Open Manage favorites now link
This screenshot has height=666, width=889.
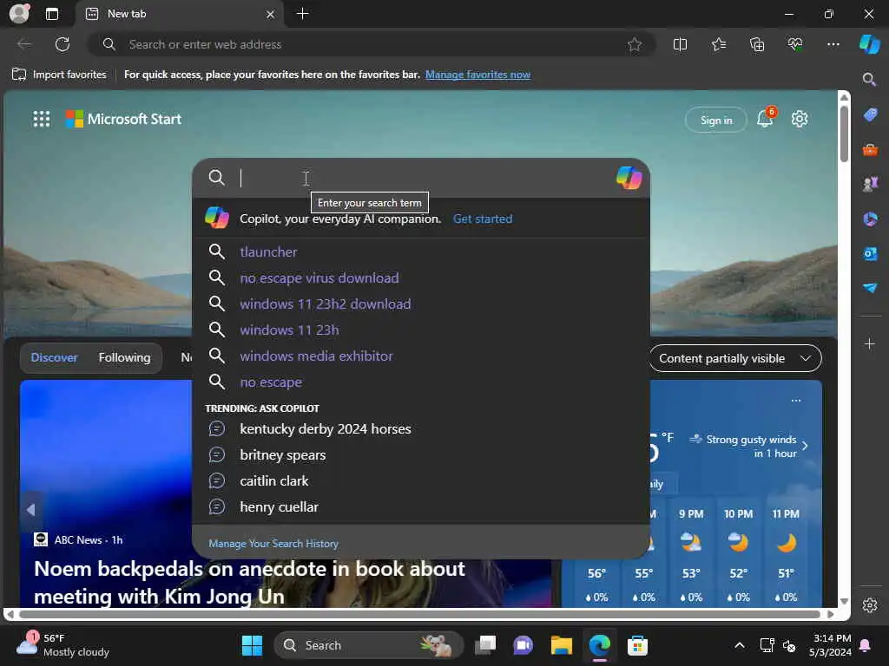[x=478, y=75]
